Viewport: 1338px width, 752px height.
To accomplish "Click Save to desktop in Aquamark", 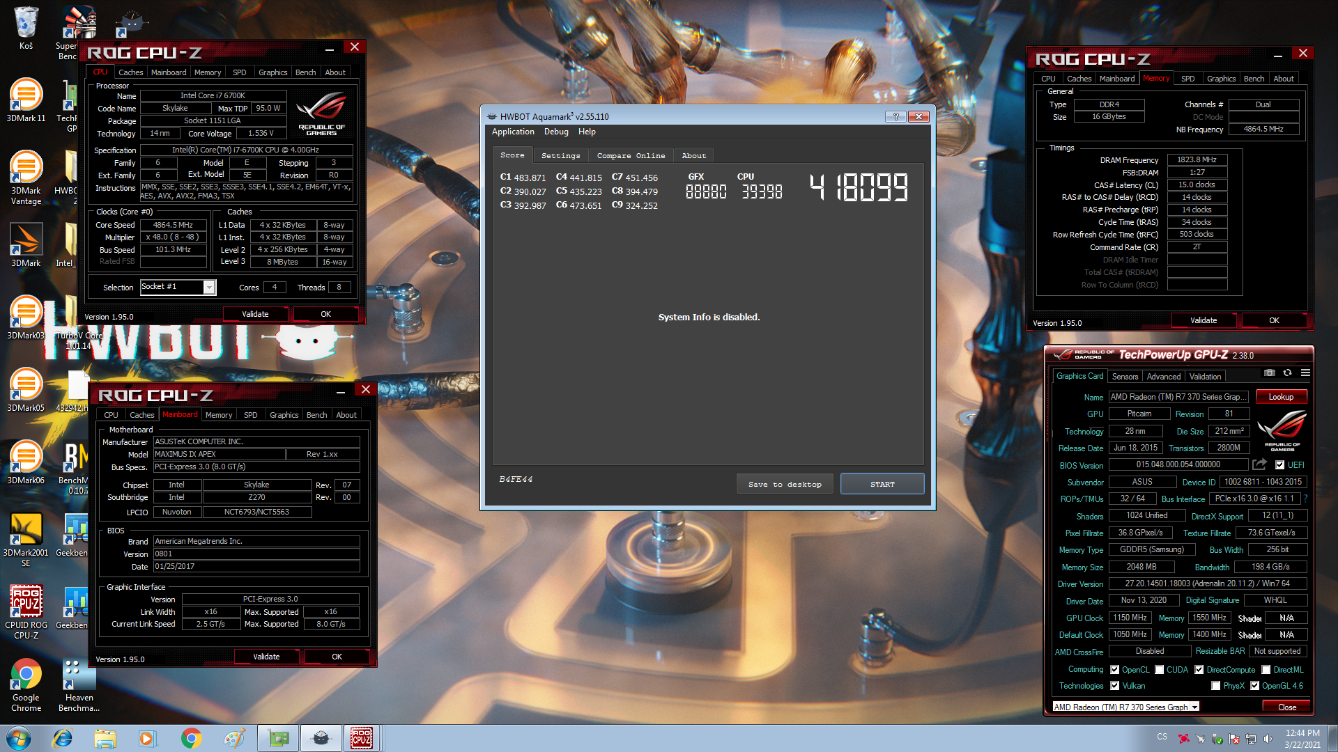I will point(785,484).
